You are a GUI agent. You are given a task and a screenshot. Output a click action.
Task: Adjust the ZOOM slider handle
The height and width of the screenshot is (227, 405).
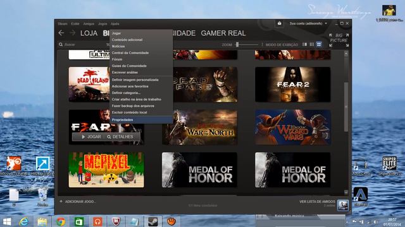(237, 45)
